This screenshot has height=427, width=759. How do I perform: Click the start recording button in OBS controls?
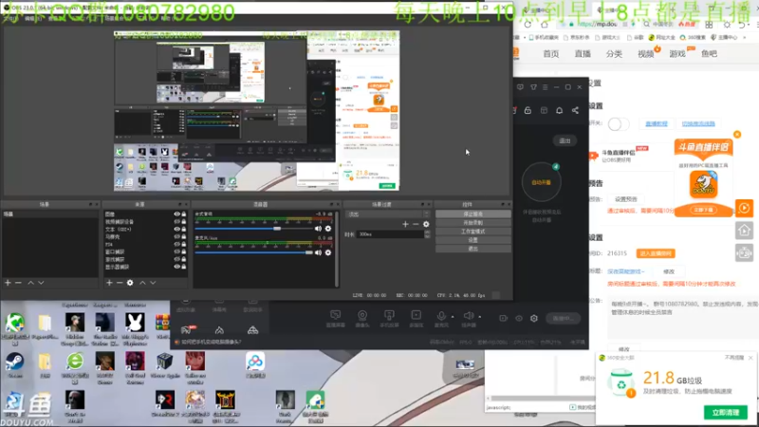[x=472, y=223]
